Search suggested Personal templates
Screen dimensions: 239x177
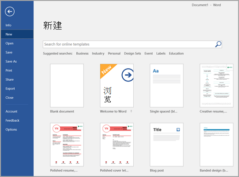[114, 53]
